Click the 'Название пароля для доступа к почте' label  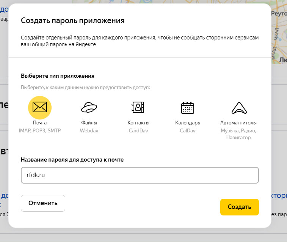click(72, 160)
